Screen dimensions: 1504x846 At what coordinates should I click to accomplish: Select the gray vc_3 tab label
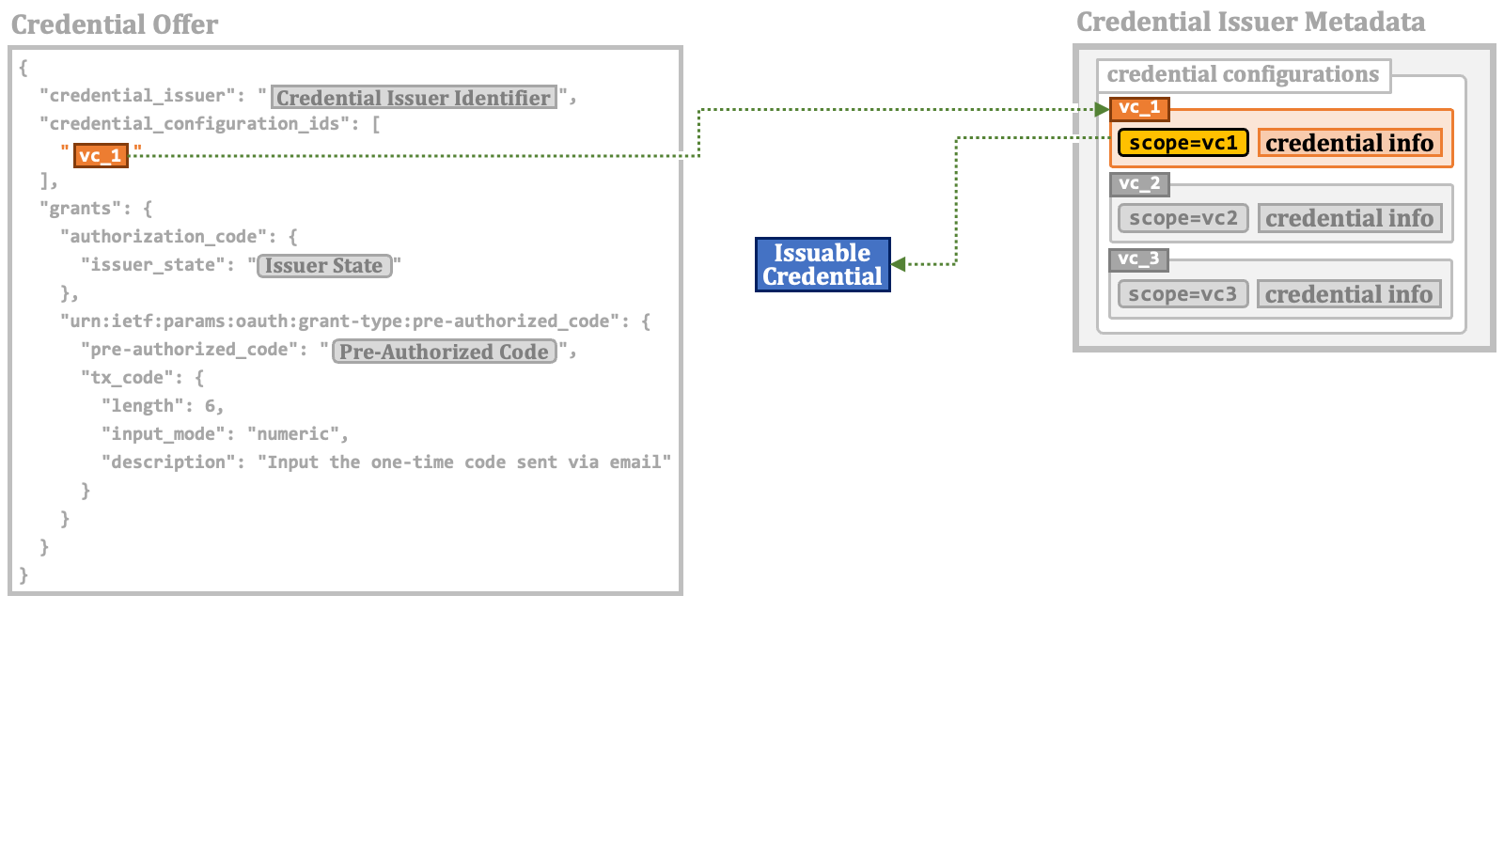(1139, 258)
